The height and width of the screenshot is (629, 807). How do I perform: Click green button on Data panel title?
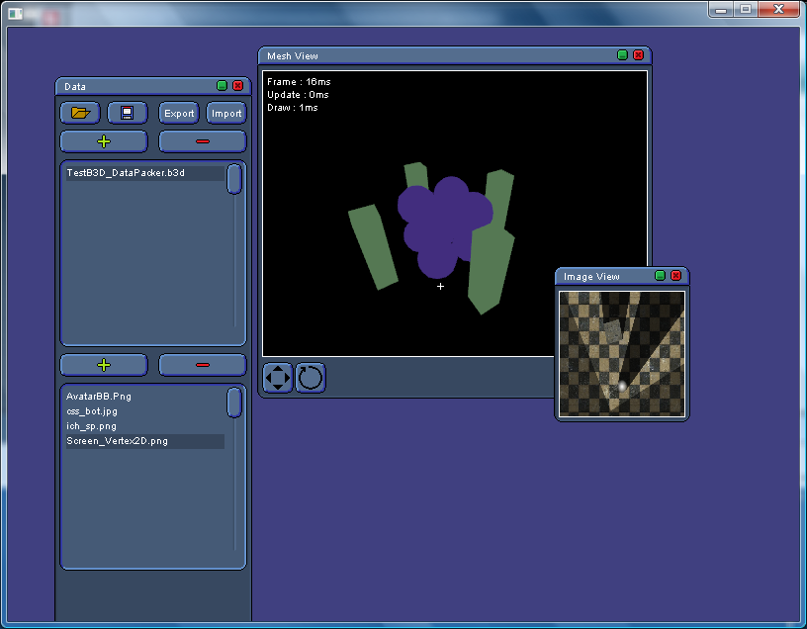click(x=222, y=85)
